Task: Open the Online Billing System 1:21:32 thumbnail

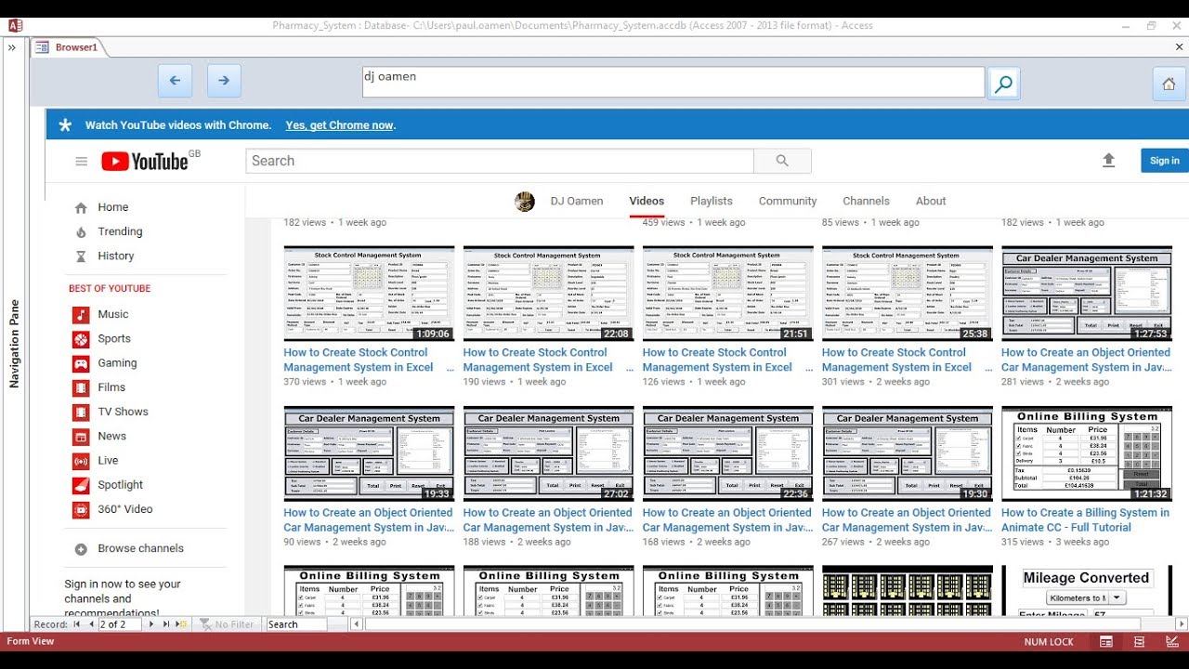Action: (1087, 453)
